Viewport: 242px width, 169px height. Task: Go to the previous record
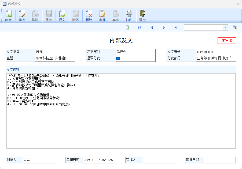(152, 28)
